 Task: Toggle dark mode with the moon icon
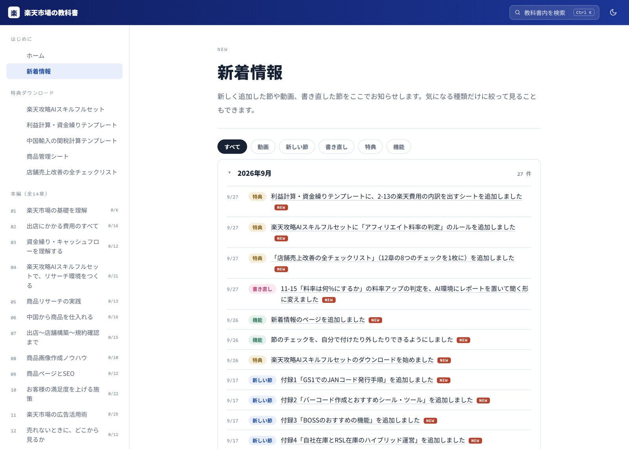(613, 13)
